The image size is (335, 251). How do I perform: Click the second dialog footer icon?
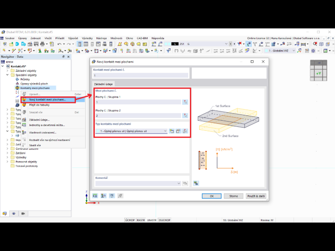[104, 196]
